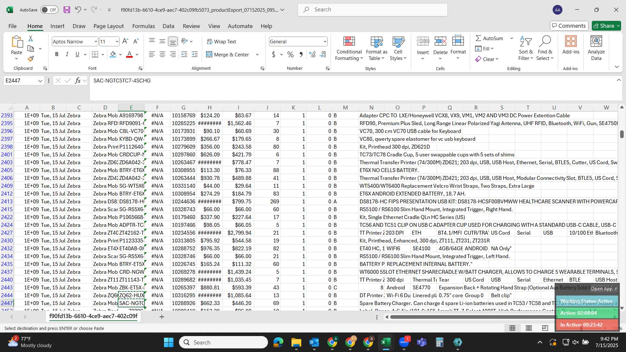Switch to the Data tab

[169, 26]
